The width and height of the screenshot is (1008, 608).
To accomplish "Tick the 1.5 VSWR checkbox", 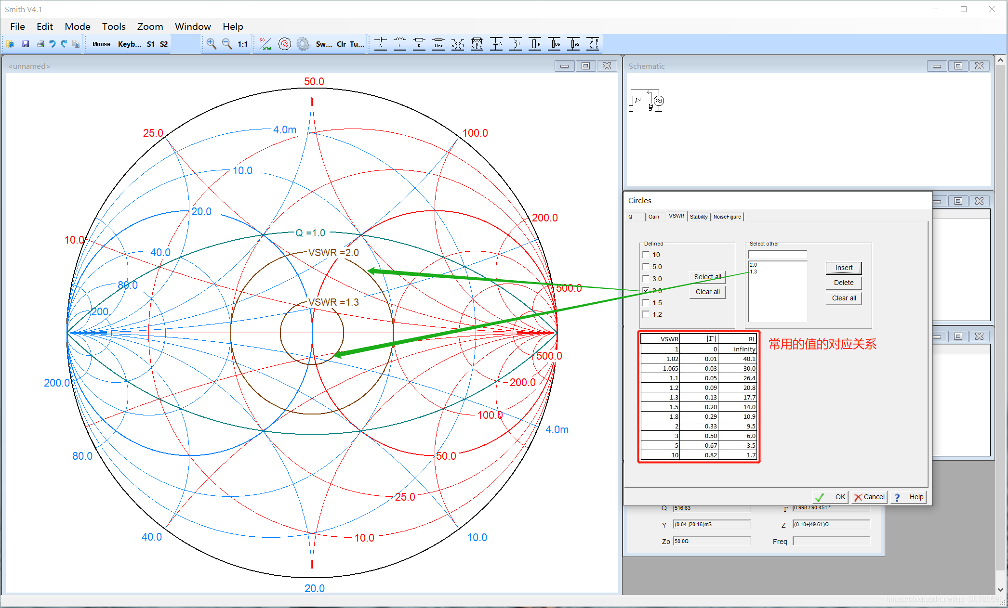I will coord(646,302).
